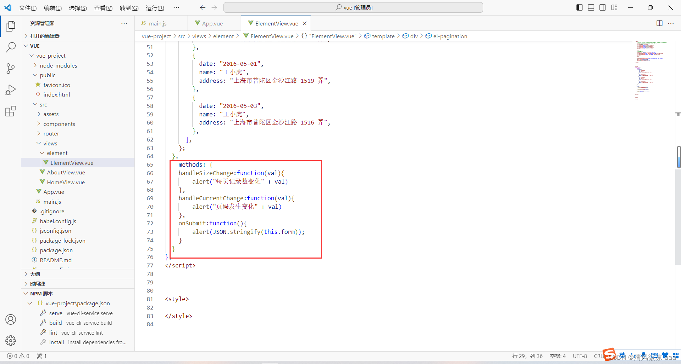The width and height of the screenshot is (681, 364).
Task: Open the Selection menu
Action: pyautogui.click(x=78, y=8)
